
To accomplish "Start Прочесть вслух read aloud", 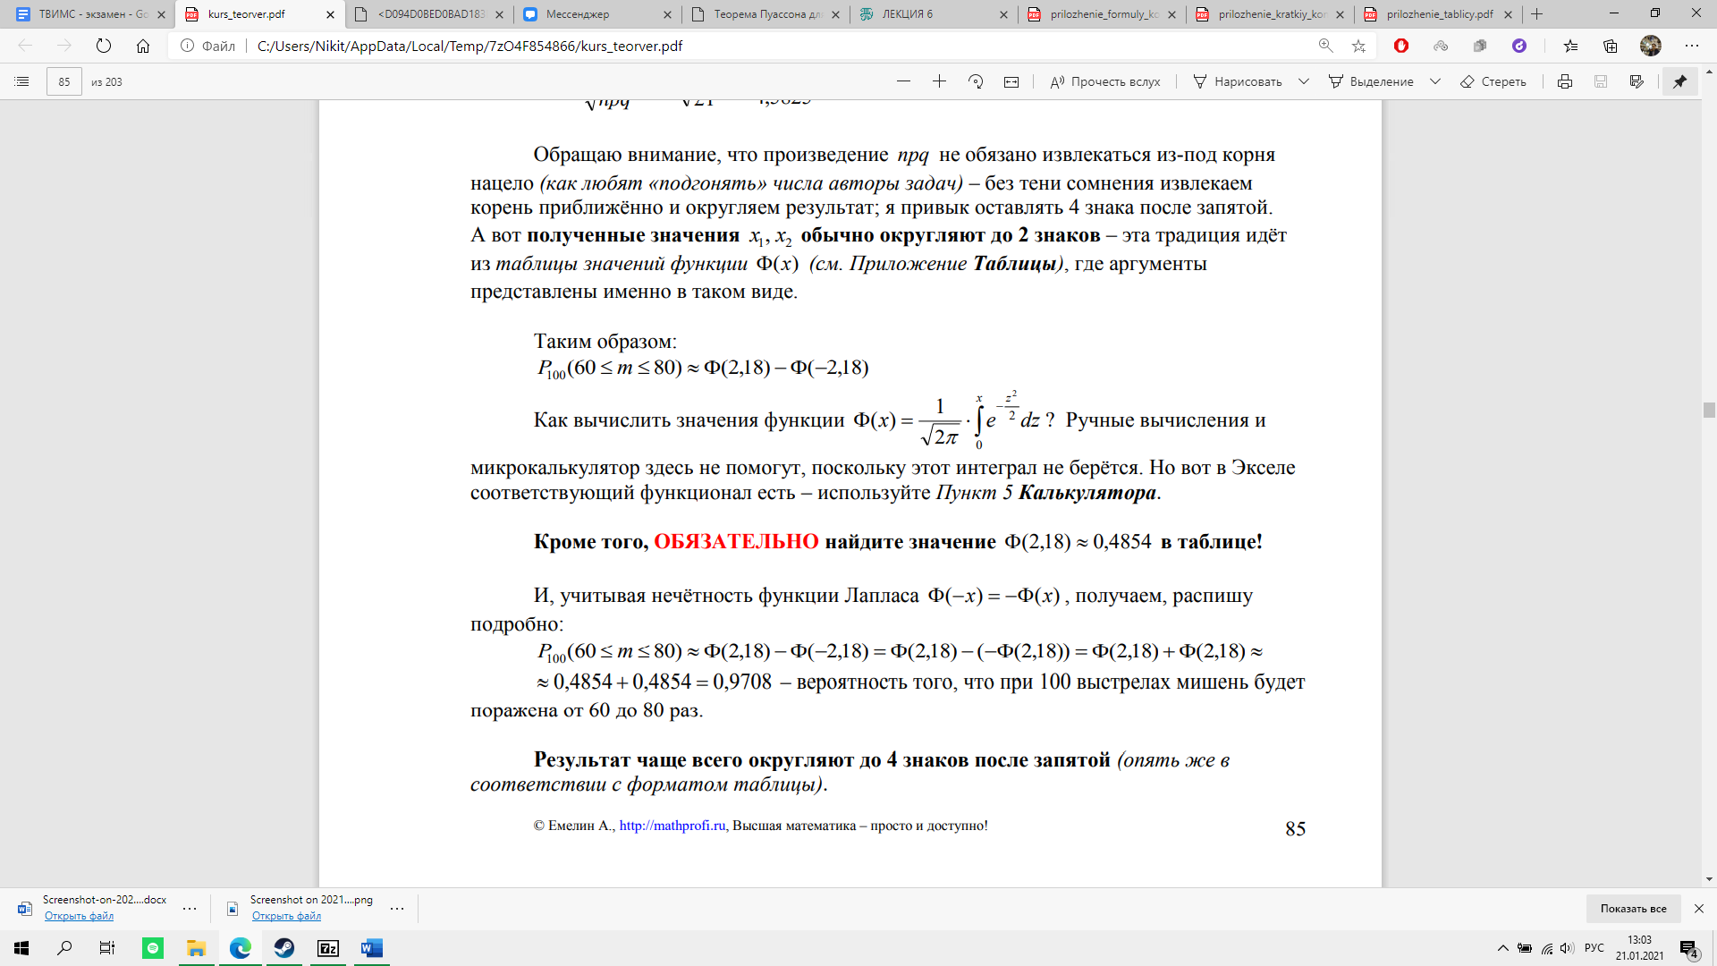I will pos(1105,81).
